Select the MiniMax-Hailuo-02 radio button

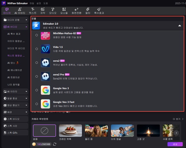pos(37,35)
